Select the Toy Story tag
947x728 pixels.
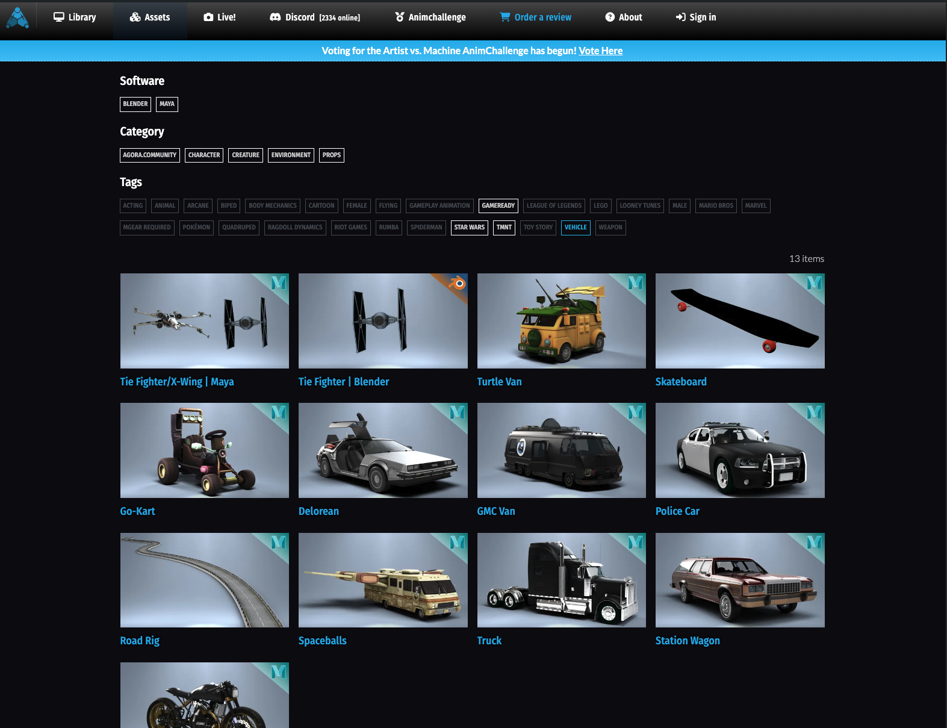pyautogui.click(x=538, y=228)
